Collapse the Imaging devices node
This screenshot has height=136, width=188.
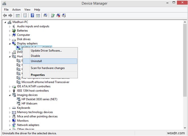point(10,95)
